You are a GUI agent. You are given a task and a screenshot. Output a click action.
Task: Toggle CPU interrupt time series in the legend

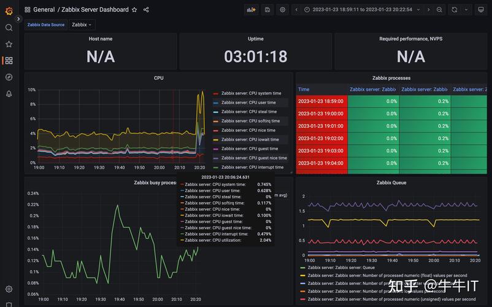[252, 167]
